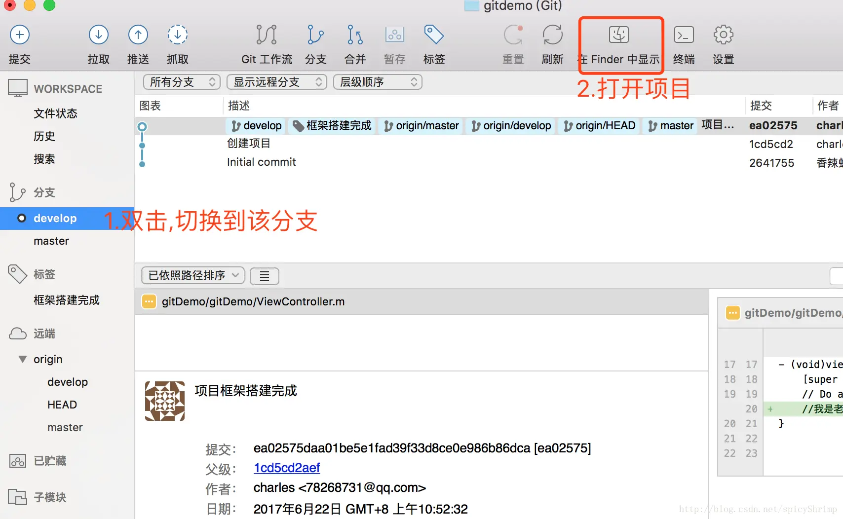
Task: Select the Initial commit row
Action: pyautogui.click(x=489, y=162)
